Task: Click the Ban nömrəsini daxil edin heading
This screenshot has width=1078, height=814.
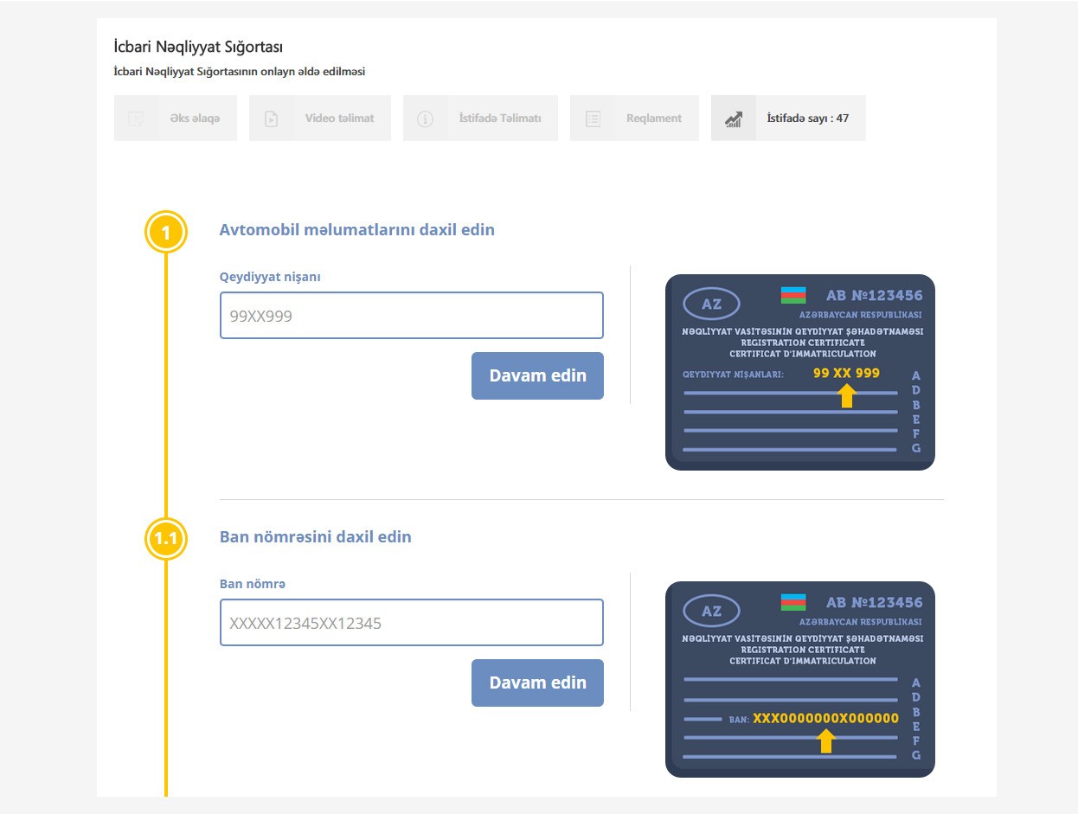Action: 315,537
